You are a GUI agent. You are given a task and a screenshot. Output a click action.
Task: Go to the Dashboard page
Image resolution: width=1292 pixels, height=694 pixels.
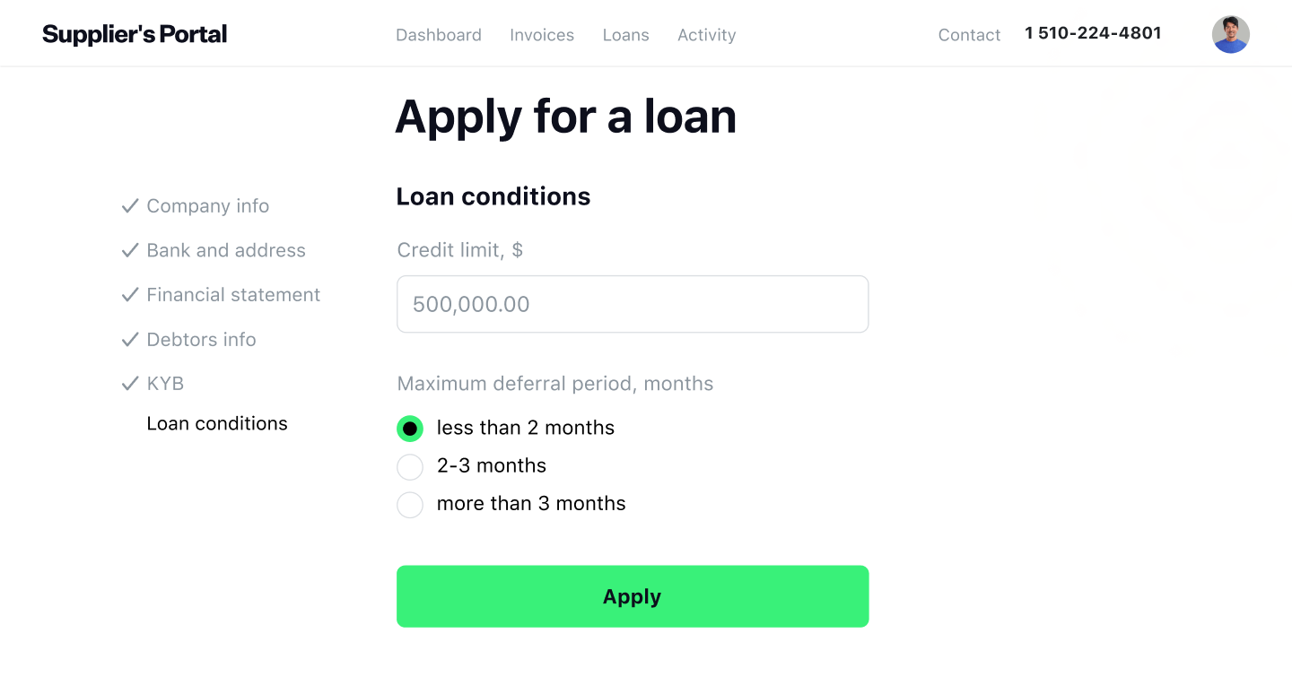point(439,34)
